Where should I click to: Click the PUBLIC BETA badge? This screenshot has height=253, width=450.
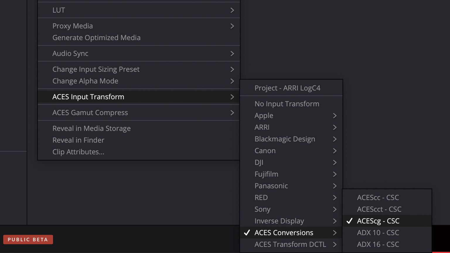click(x=28, y=240)
